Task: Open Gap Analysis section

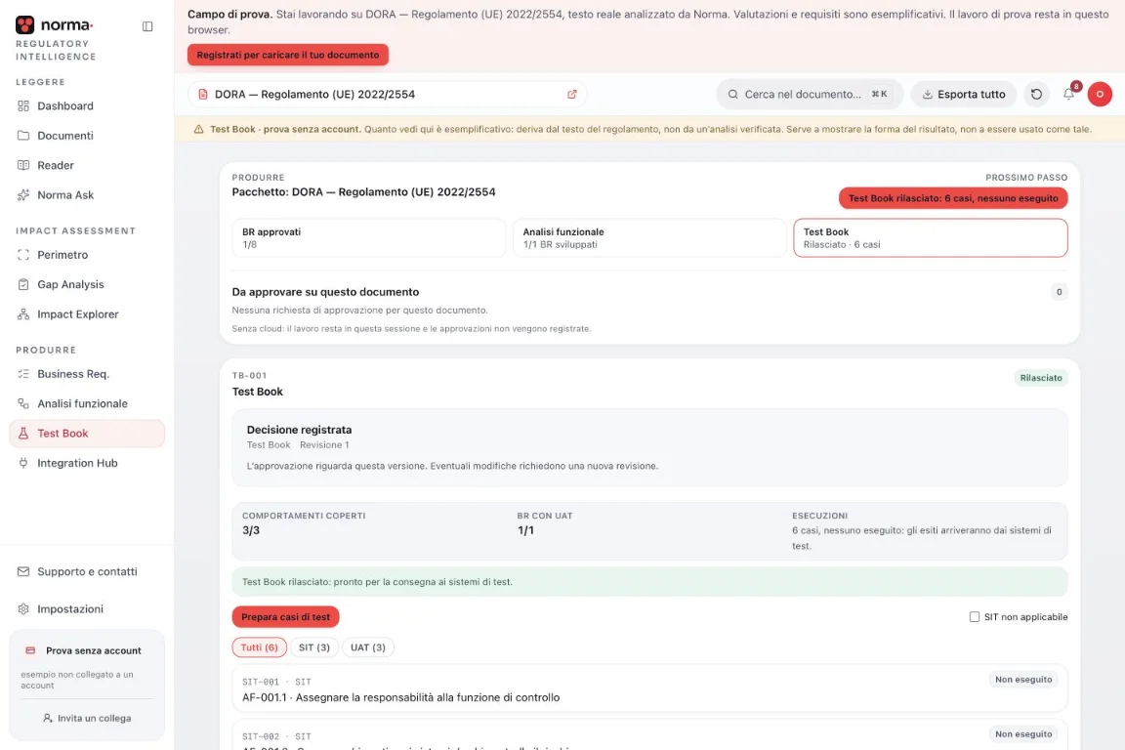Action: (87, 285)
